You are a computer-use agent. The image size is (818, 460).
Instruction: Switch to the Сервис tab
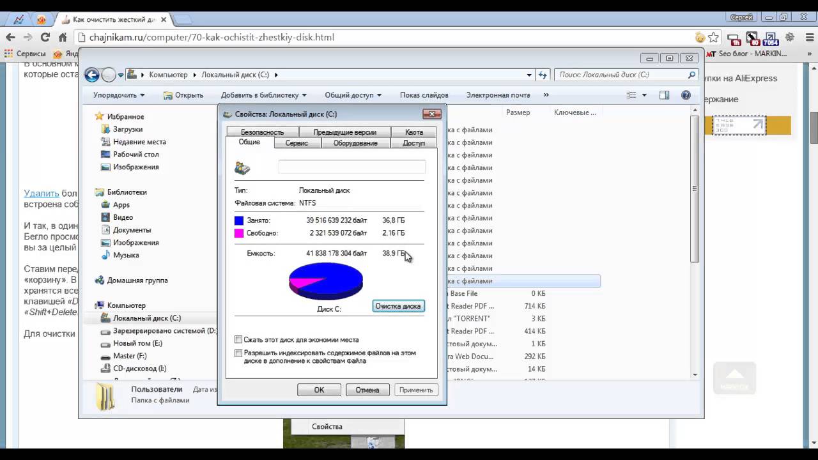click(297, 143)
